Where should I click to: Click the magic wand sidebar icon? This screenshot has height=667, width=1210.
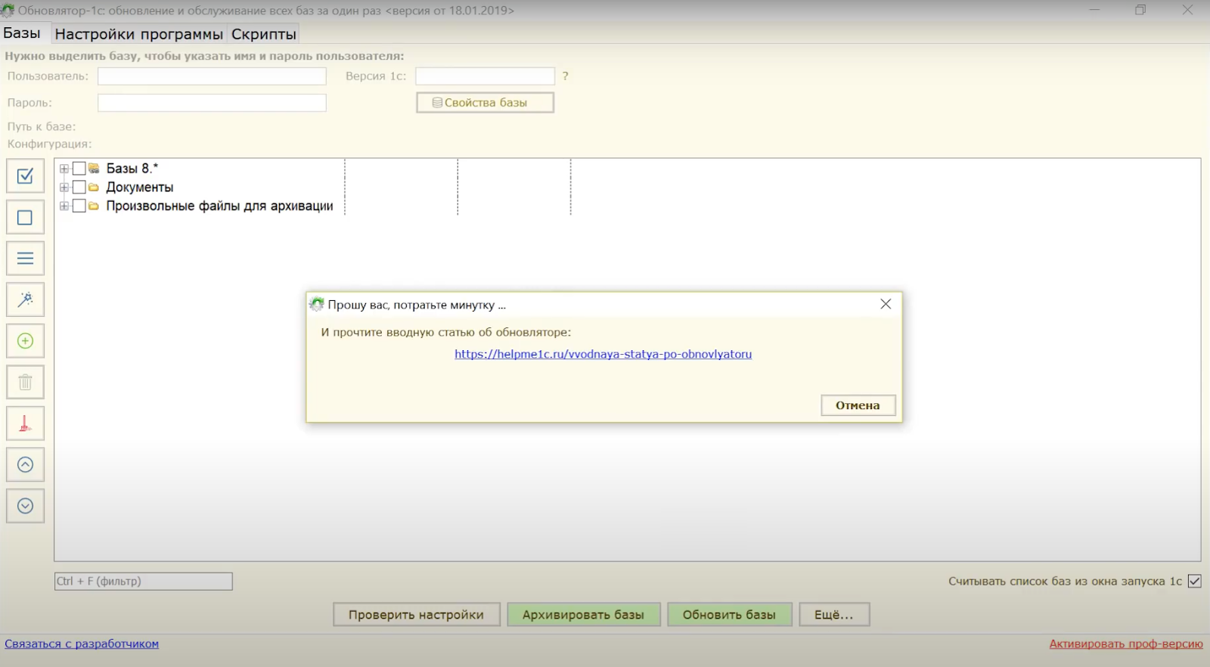coord(25,299)
